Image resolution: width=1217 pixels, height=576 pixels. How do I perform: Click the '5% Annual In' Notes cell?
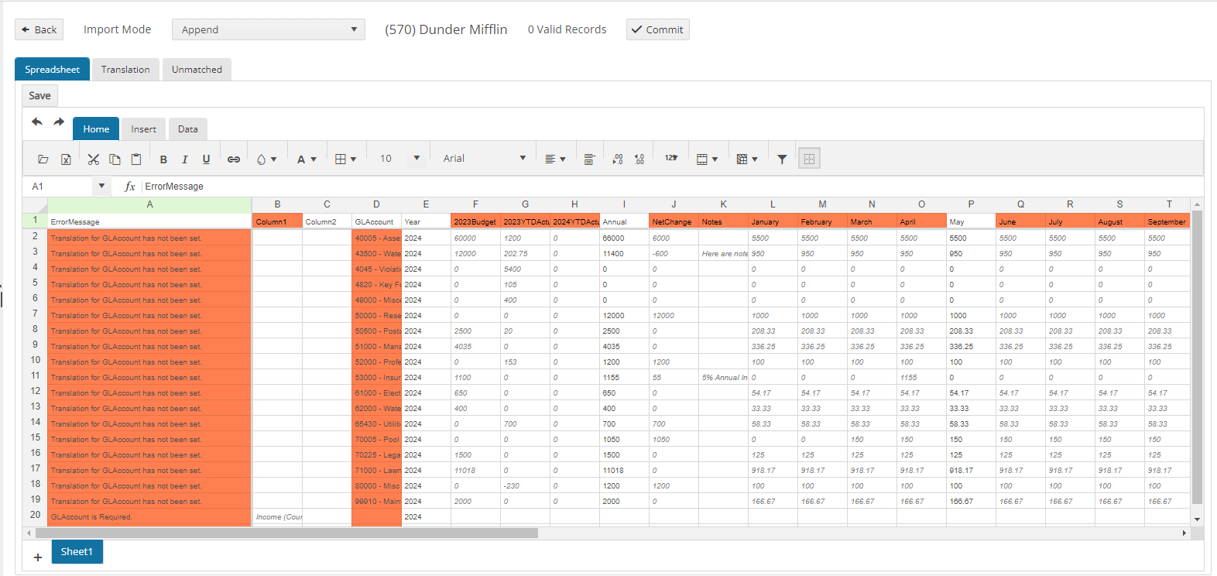[723, 377]
